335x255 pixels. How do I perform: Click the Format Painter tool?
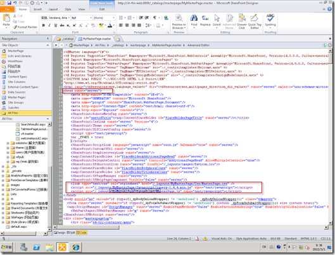coord(25,27)
